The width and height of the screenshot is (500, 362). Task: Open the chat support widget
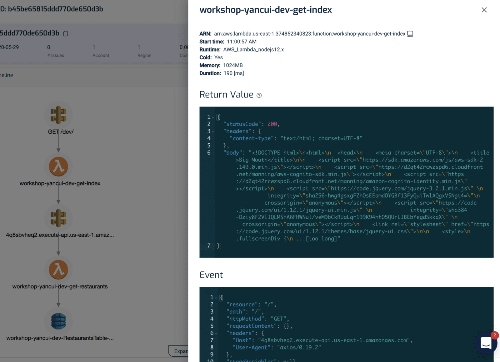pyautogui.click(x=486, y=343)
